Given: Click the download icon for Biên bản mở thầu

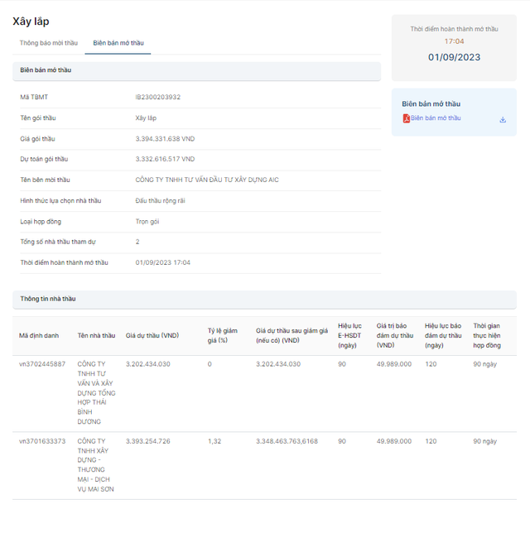Looking at the screenshot, I should [503, 119].
